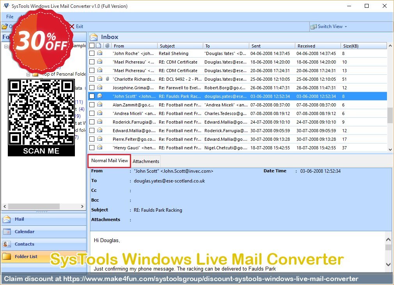Screen dimensions: 394x285
Task: Toggle the select-all checkbox in column header
Action: (92, 46)
